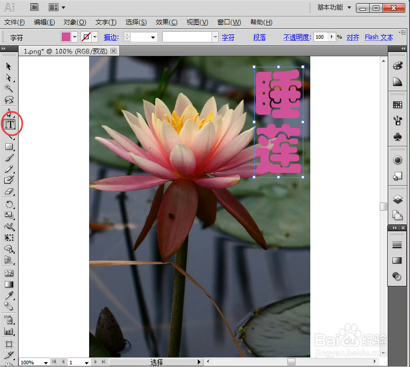Open the Transparency panel
Screen dimensions: 410x367
point(397,276)
